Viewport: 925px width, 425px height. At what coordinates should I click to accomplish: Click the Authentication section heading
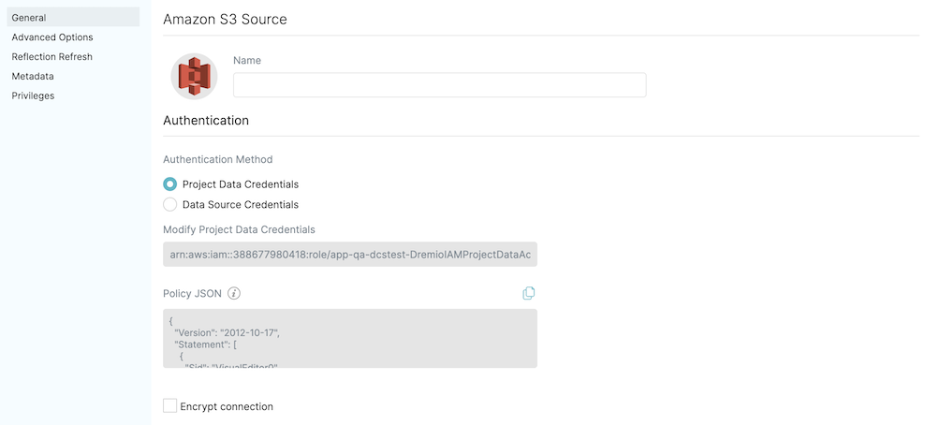206,121
